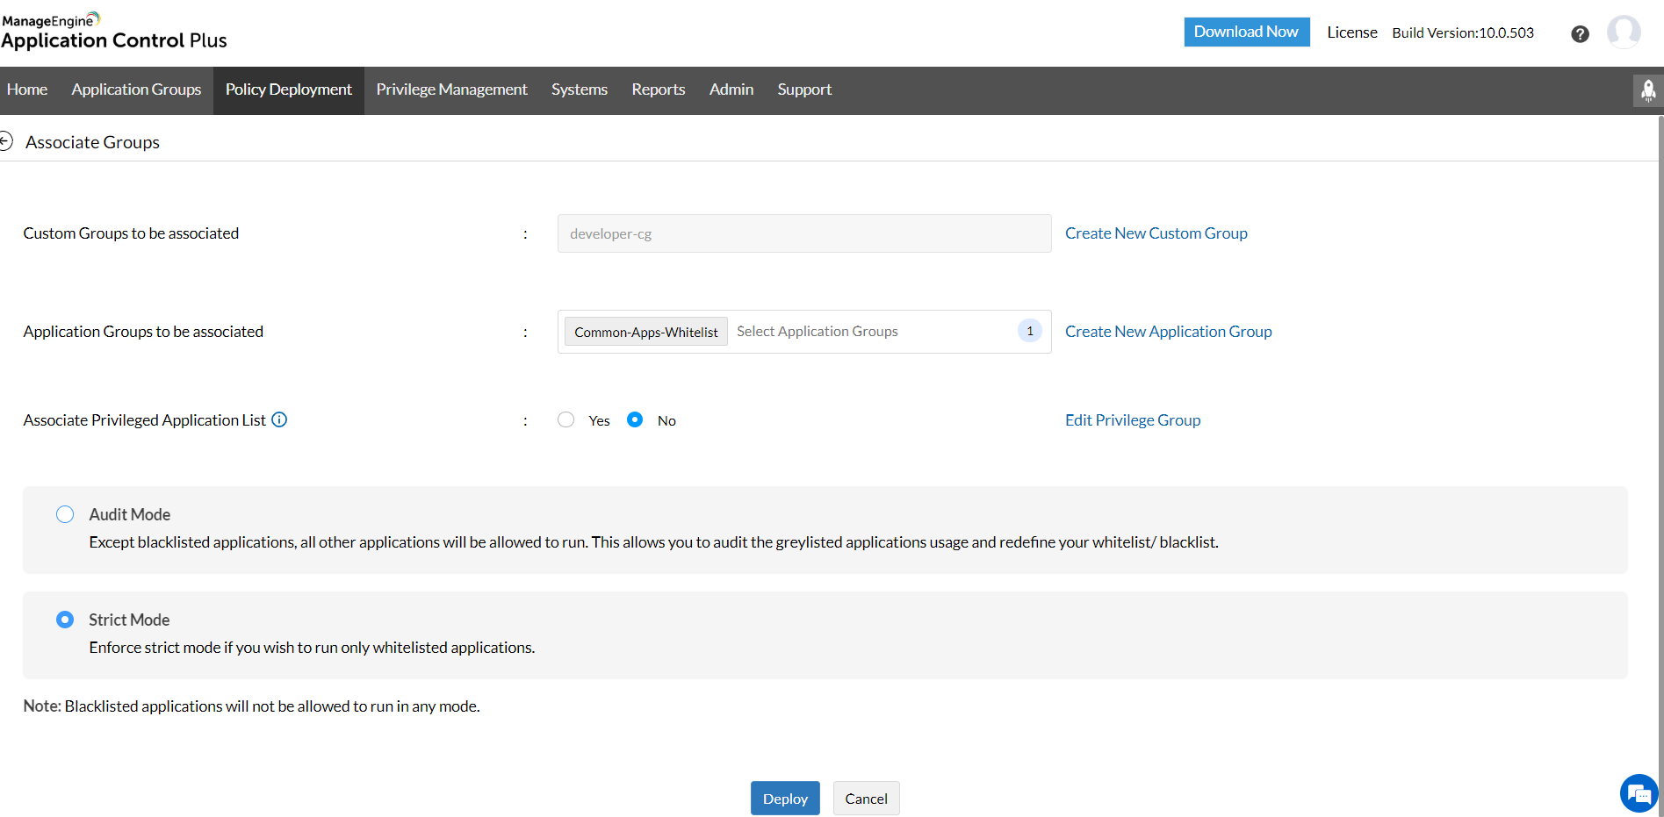Click the Deploy button

pyautogui.click(x=784, y=799)
